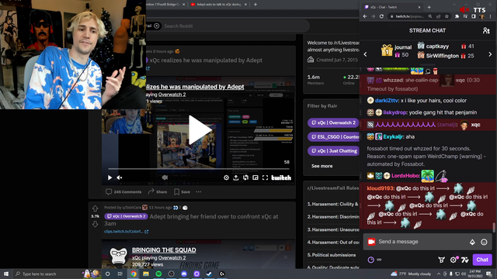Image resolution: width=497 pixels, height=279 pixels.
Task: Open a new tab in the Twitch chat window
Action: tap(429, 7)
